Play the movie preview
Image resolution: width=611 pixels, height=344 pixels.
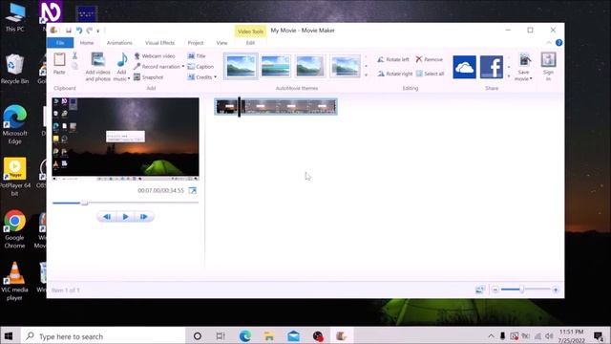coord(125,217)
